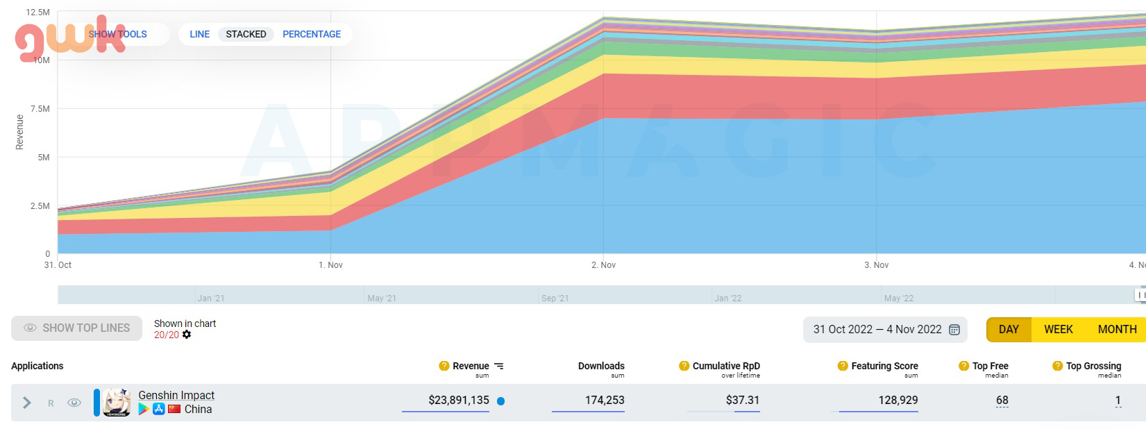1146x429 pixels.
Task: Toggle Genshin Impact row visibility eye
Action: pos(74,403)
